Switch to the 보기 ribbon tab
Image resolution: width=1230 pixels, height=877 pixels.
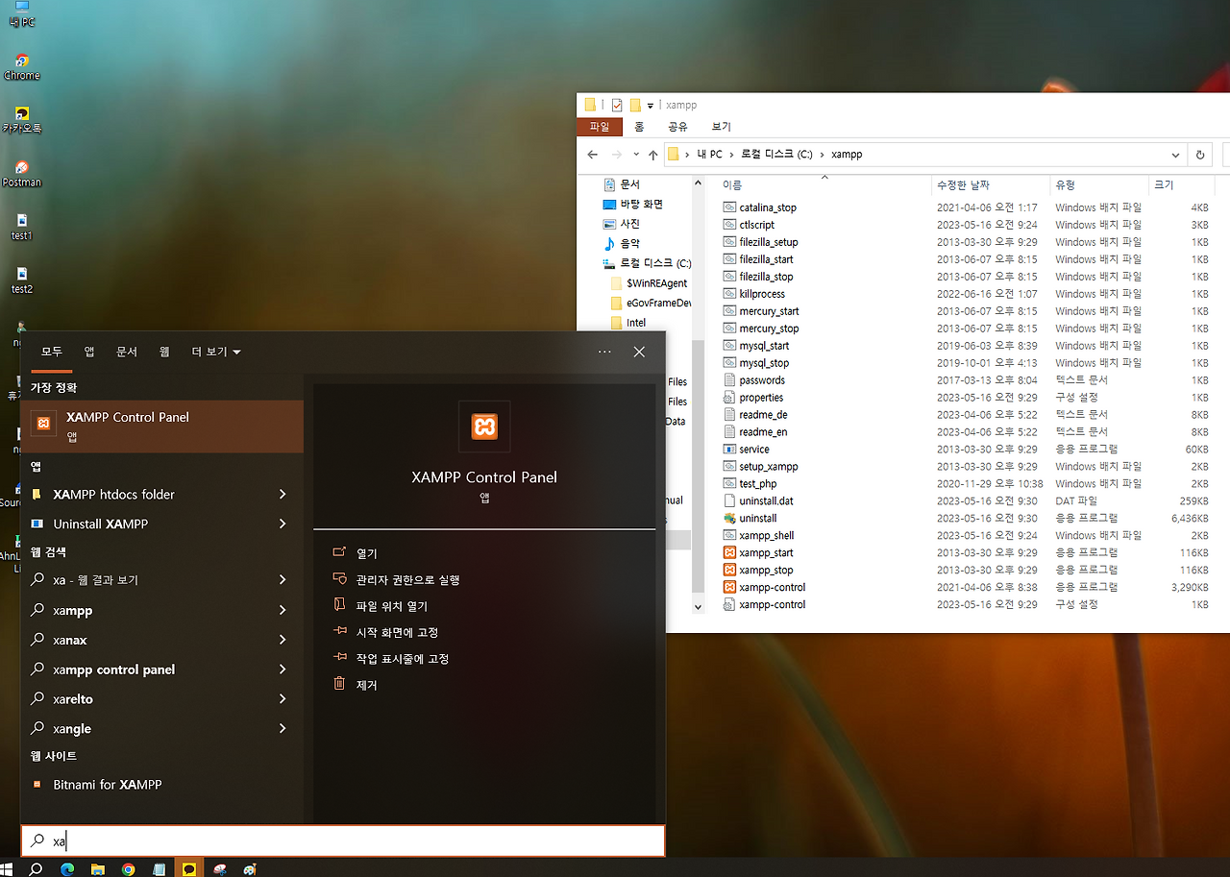click(x=720, y=126)
